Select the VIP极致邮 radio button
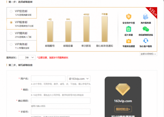The image size is (164, 117). pyautogui.click(x=11, y=11)
